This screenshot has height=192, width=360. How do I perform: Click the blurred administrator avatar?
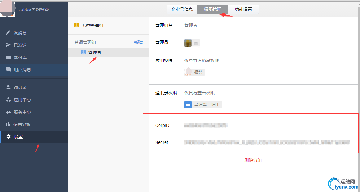[188, 43]
